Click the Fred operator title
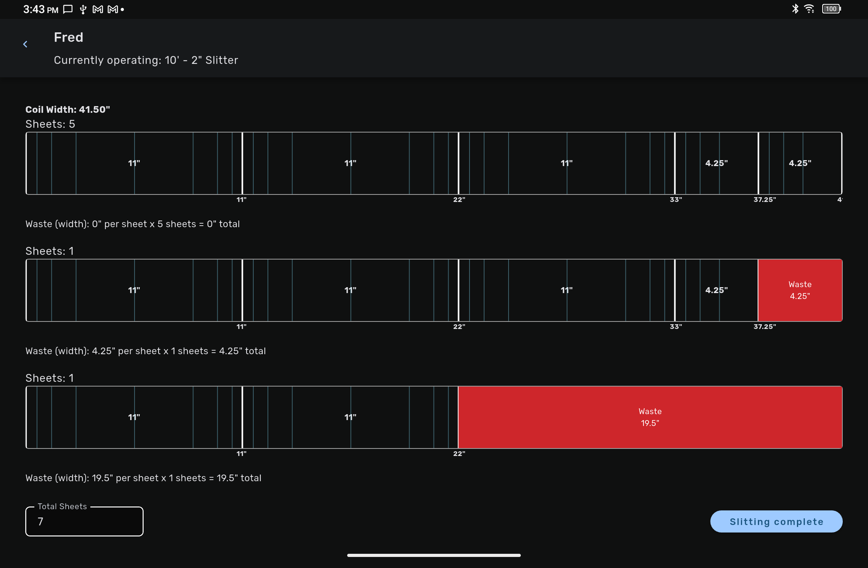The image size is (868, 568). pyautogui.click(x=69, y=37)
